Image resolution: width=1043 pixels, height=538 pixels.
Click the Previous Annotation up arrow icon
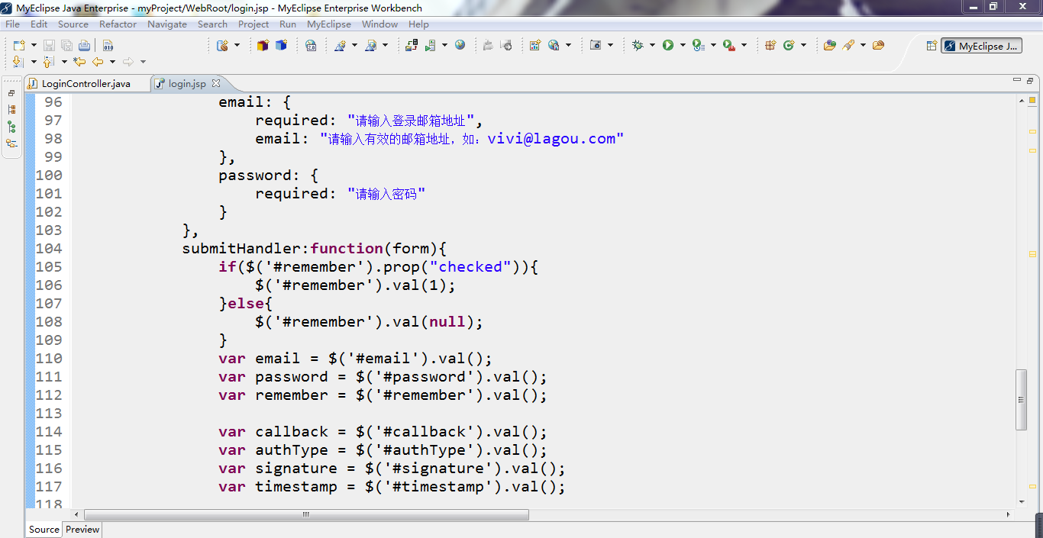click(47, 62)
